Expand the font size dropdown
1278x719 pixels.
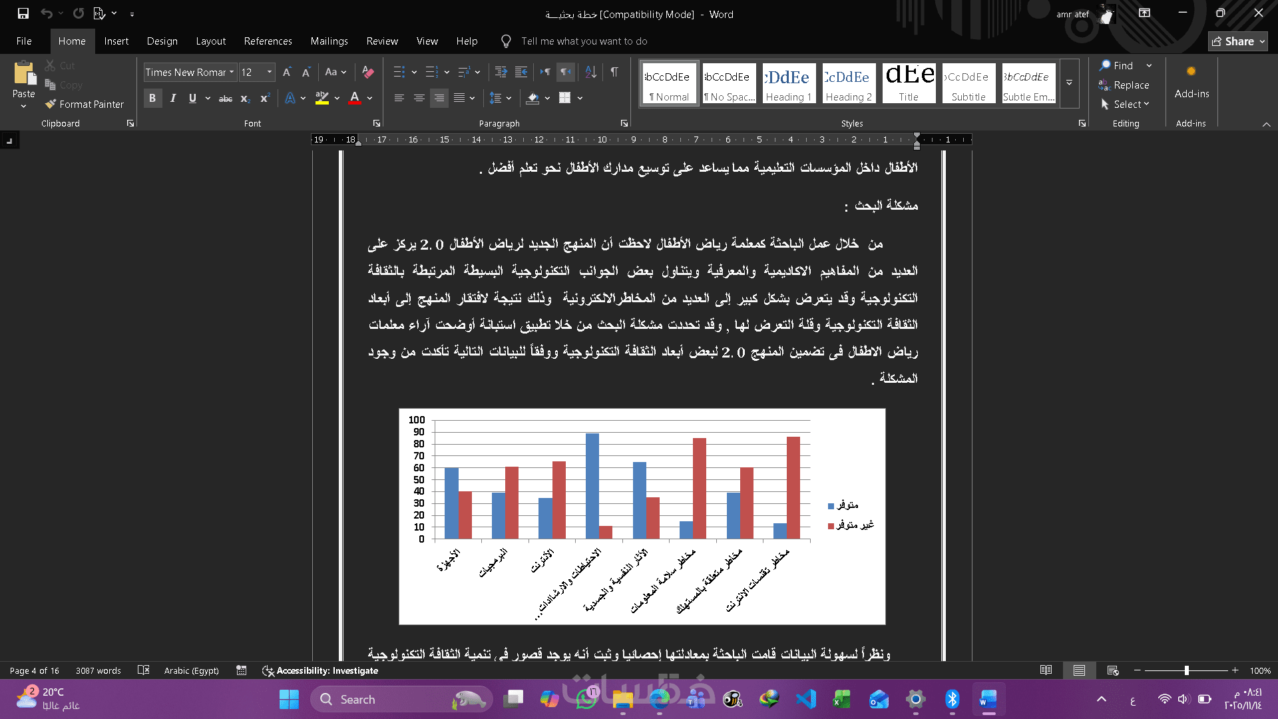tap(270, 72)
